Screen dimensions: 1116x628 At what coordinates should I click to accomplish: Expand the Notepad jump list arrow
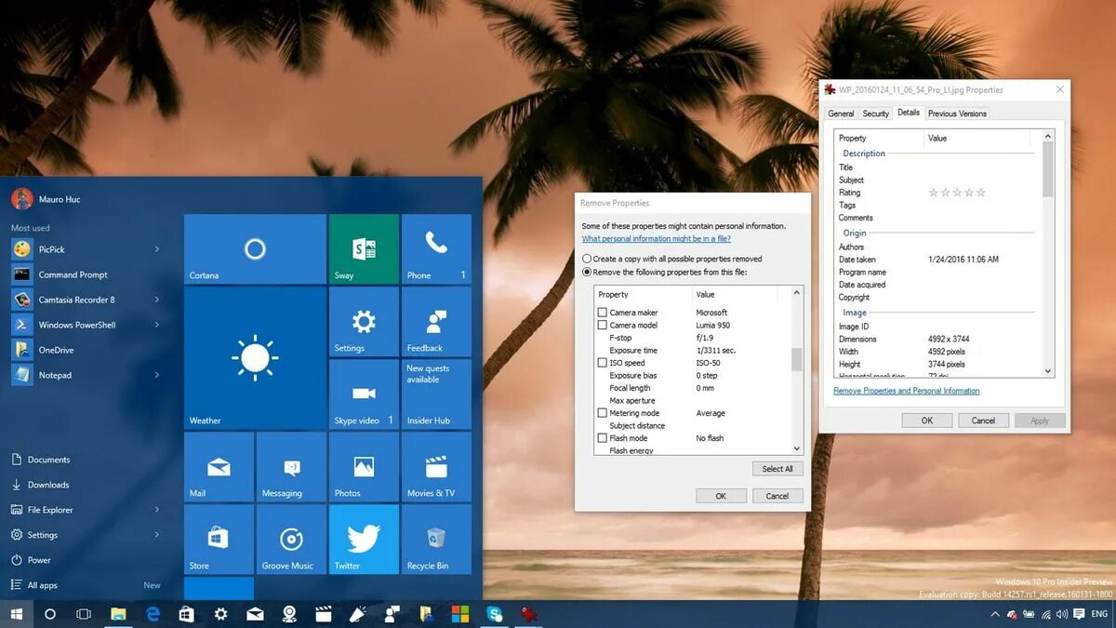click(156, 375)
